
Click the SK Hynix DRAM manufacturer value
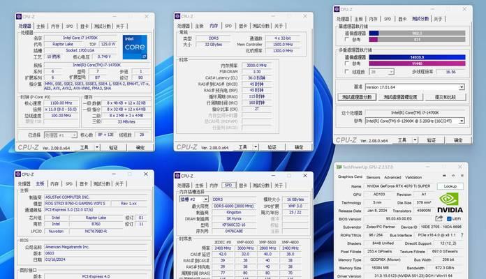coord(234,218)
